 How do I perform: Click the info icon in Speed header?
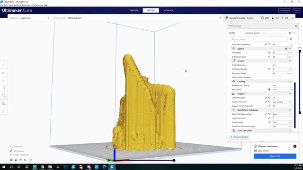(286, 49)
